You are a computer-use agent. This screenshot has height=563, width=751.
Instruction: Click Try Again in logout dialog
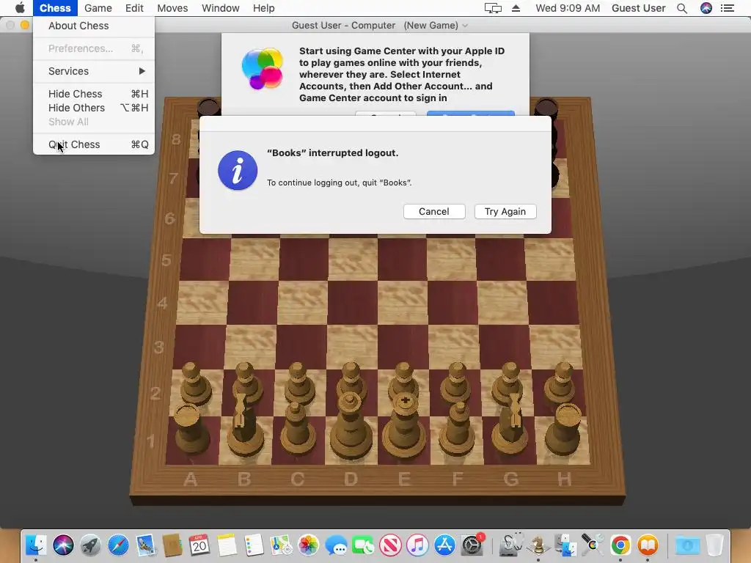(505, 212)
